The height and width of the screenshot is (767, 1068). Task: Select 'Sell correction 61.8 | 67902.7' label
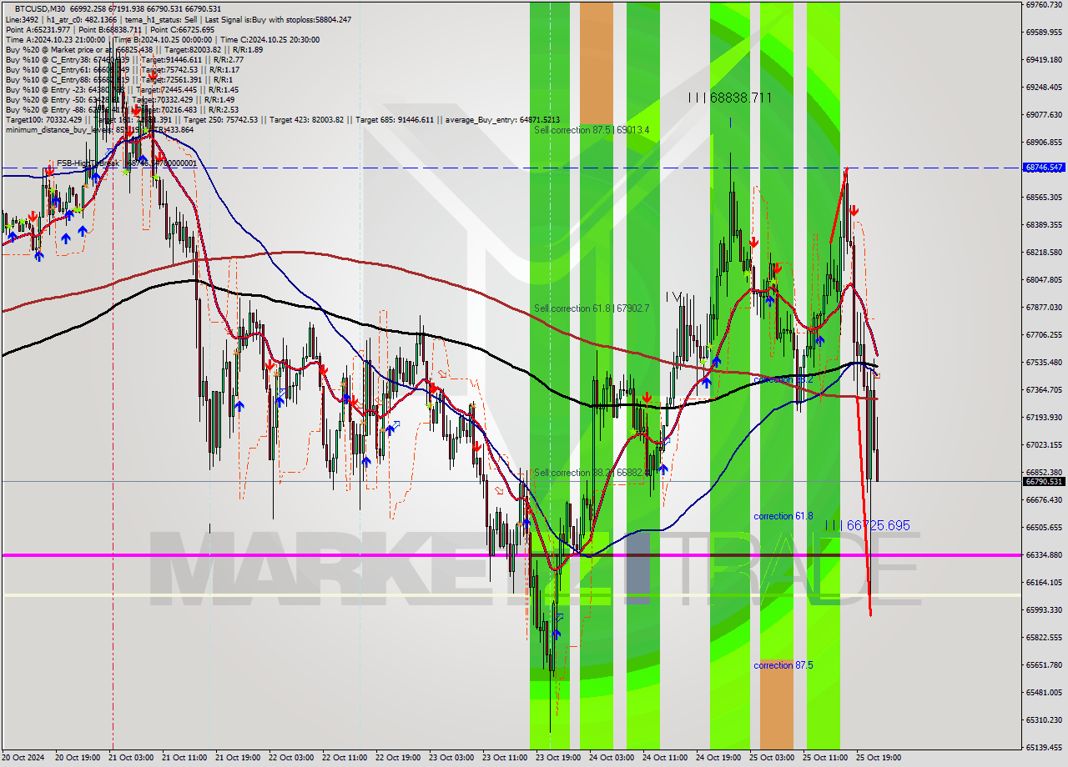[592, 308]
